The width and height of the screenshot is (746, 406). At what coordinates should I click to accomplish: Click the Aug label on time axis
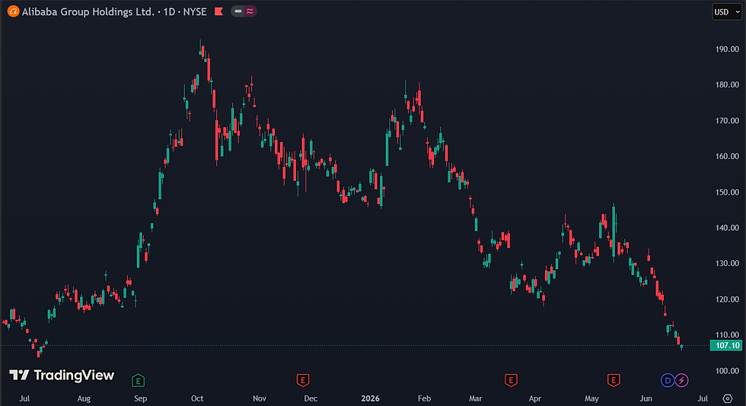[x=84, y=398]
